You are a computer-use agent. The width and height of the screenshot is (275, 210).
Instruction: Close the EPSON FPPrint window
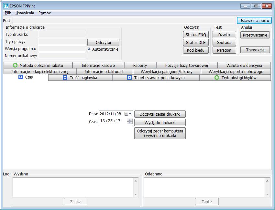point(267,6)
